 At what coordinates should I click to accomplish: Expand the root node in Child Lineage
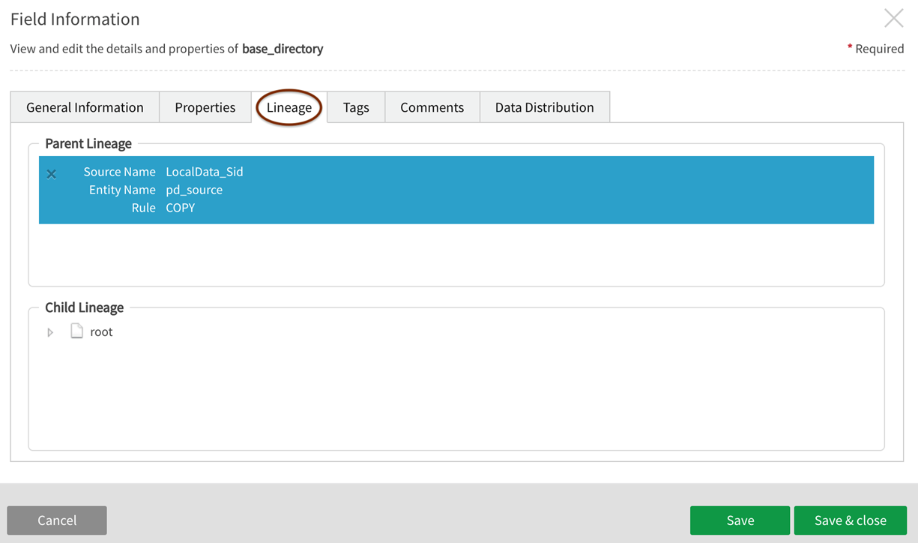[x=50, y=332]
